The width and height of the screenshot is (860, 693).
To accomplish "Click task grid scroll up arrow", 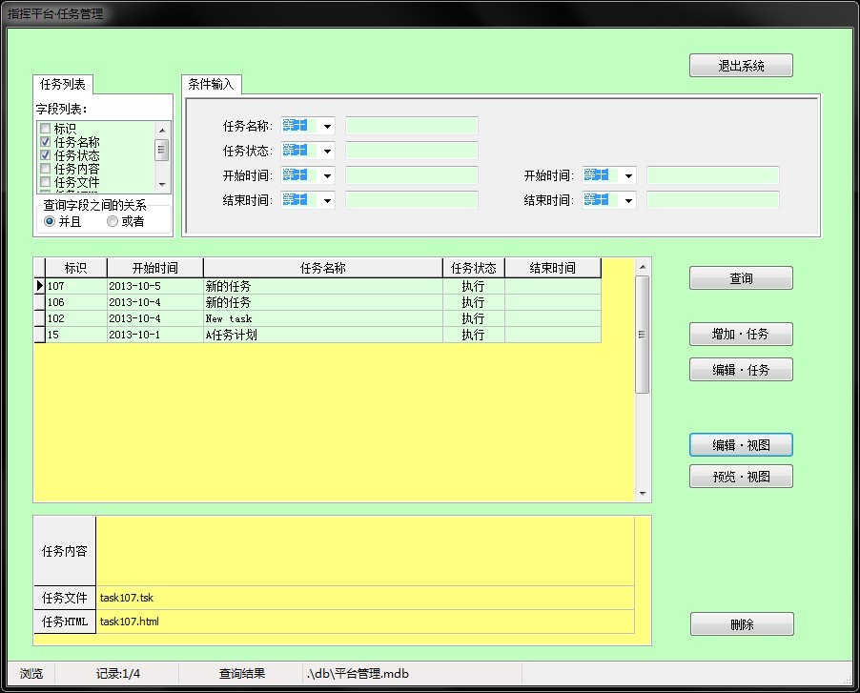I will 643,267.
